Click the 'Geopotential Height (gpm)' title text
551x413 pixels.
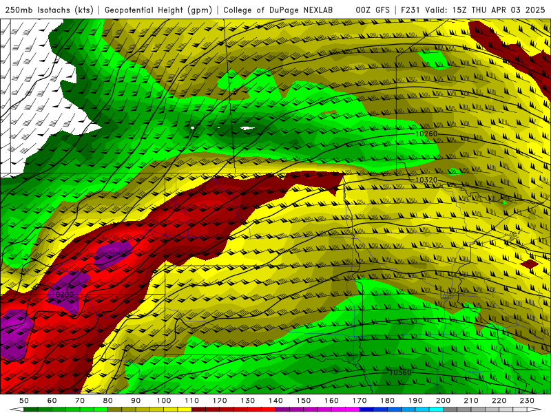point(158,10)
